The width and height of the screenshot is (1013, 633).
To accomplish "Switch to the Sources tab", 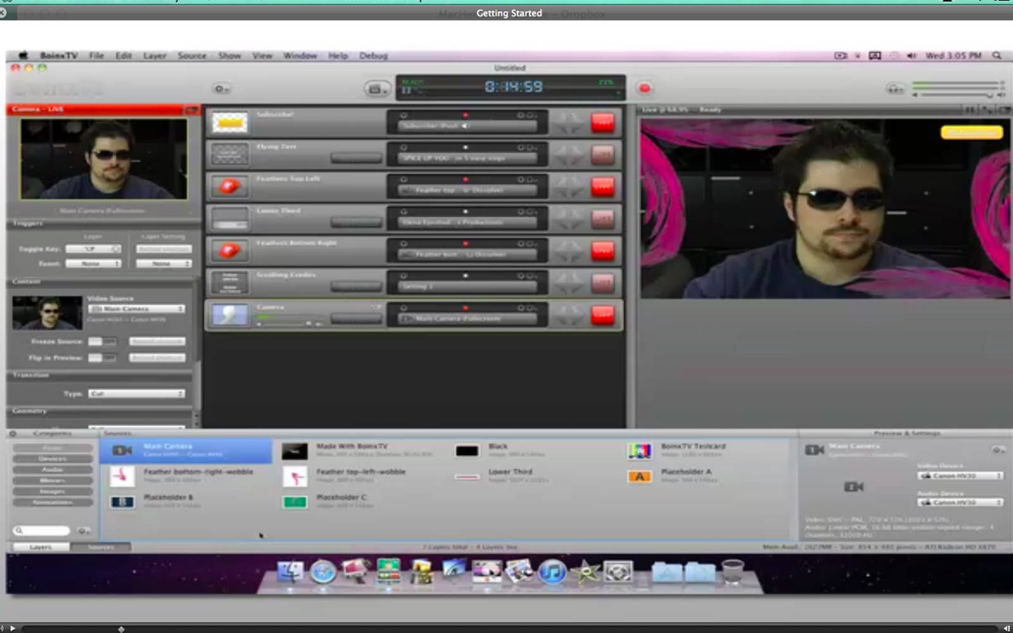I will coord(101,547).
